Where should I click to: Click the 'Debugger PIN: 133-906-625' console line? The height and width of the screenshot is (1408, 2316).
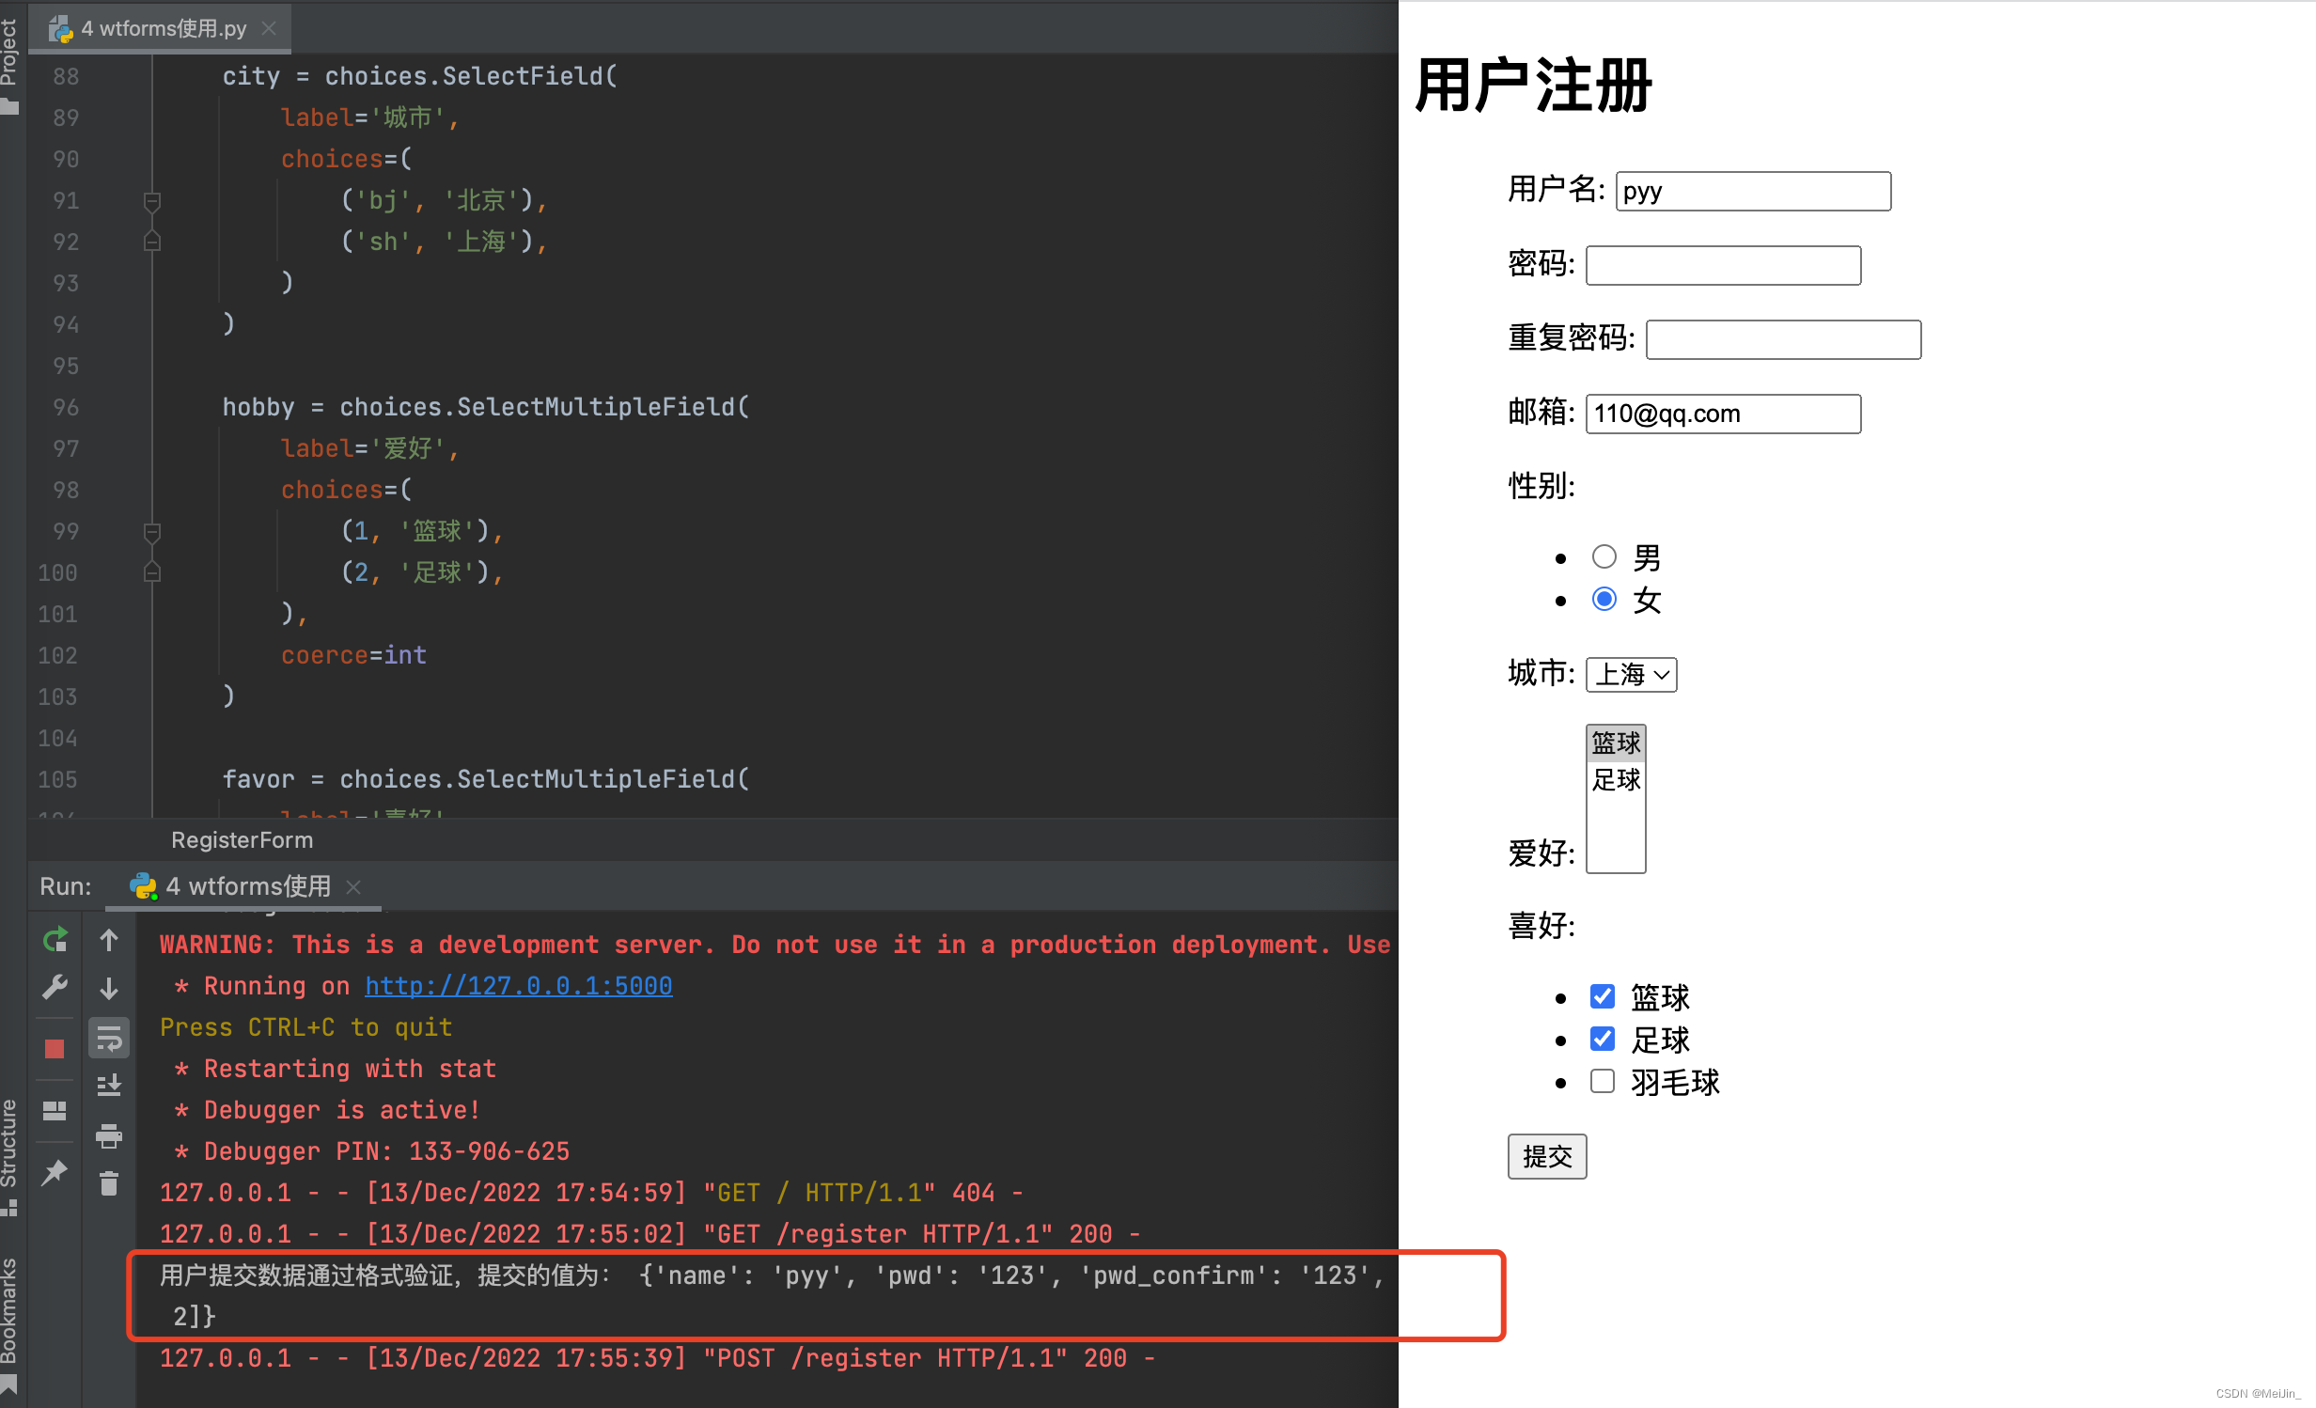(372, 1151)
